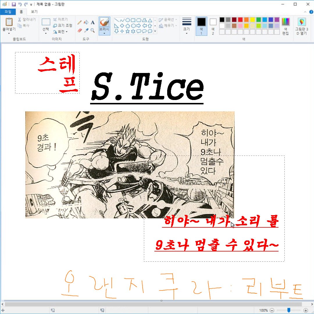
Task: Select the Text tool (A)
Action: click(92, 22)
